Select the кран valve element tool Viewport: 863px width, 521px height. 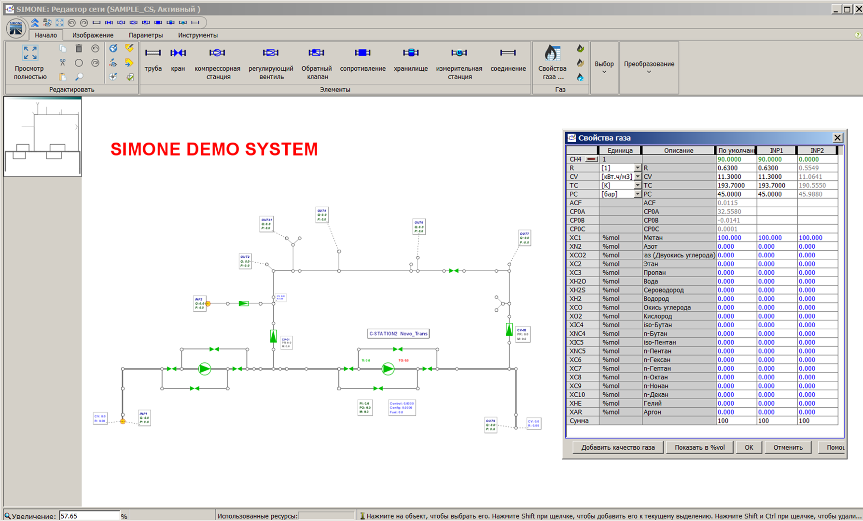[178, 60]
